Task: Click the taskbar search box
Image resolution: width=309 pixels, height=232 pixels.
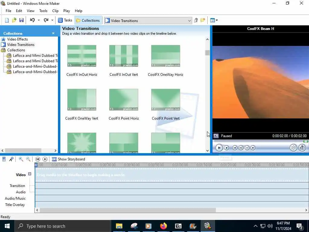Action: point(62,226)
